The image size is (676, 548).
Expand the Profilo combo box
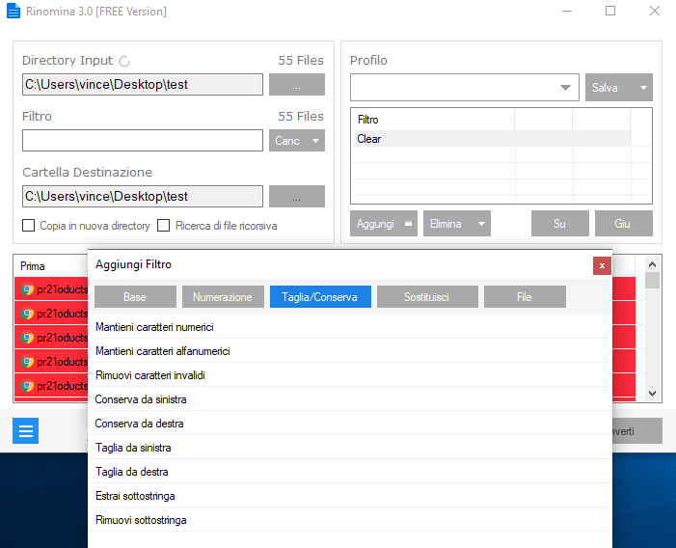click(565, 88)
